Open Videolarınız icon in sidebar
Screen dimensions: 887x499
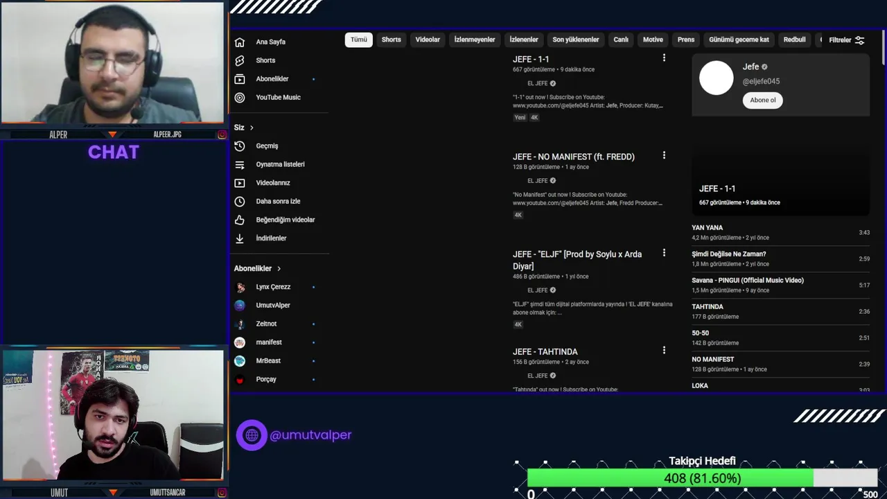pyautogui.click(x=240, y=183)
